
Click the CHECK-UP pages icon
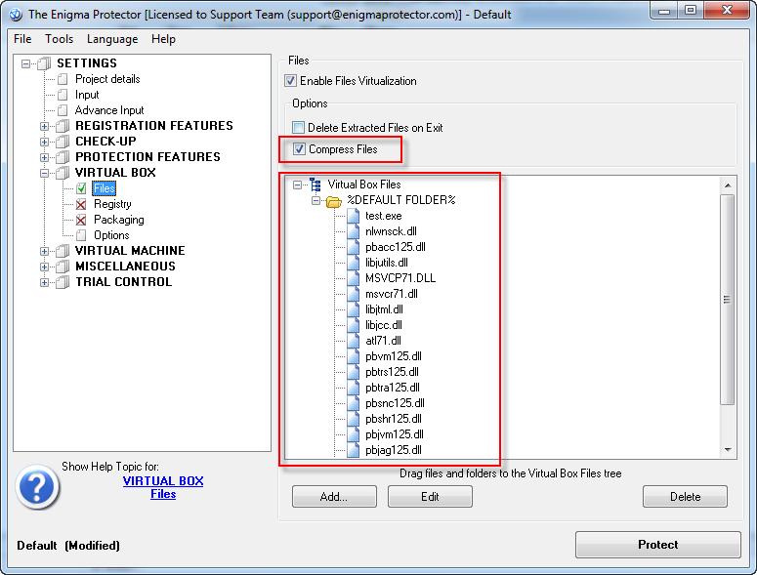click(x=63, y=142)
